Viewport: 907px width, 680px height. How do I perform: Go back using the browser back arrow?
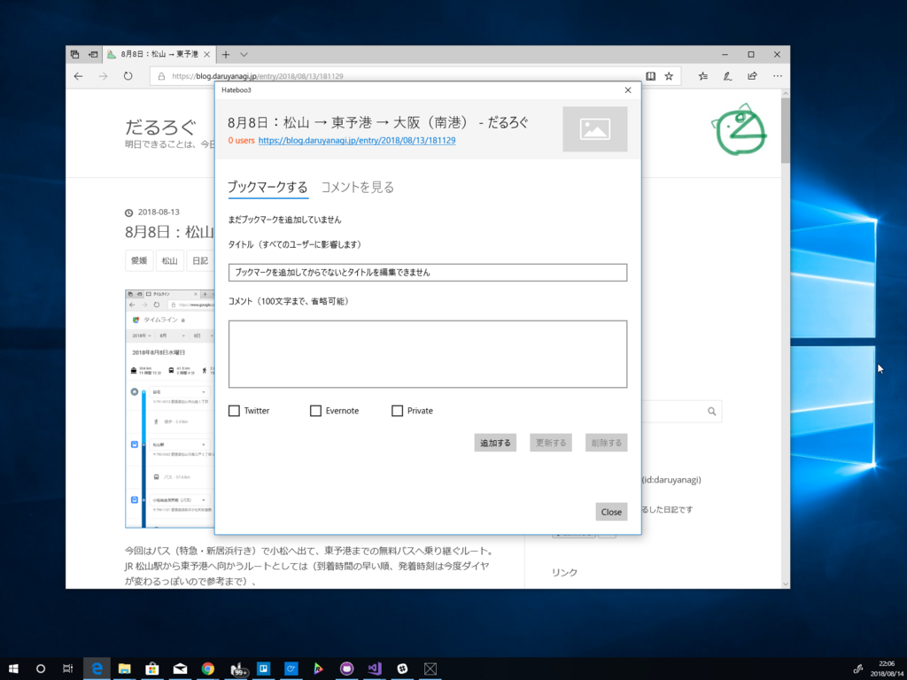pos(78,76)
